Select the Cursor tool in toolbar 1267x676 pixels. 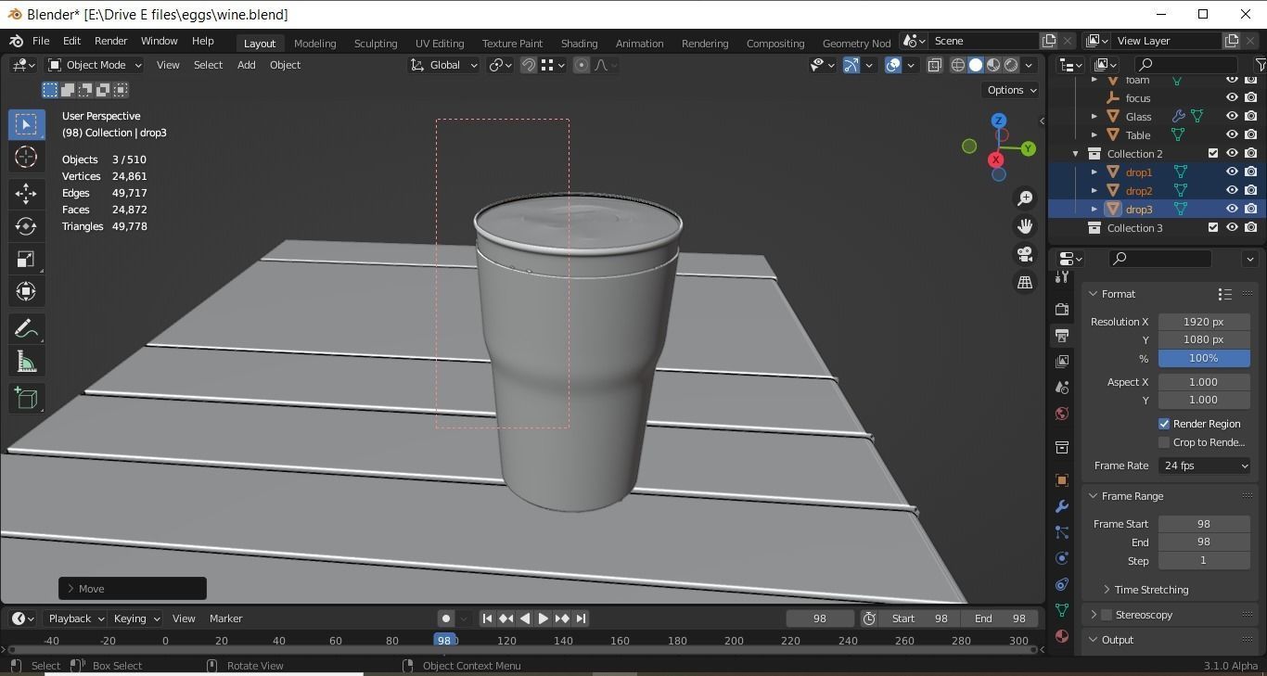pyautogui.click(x=26, y=157)
